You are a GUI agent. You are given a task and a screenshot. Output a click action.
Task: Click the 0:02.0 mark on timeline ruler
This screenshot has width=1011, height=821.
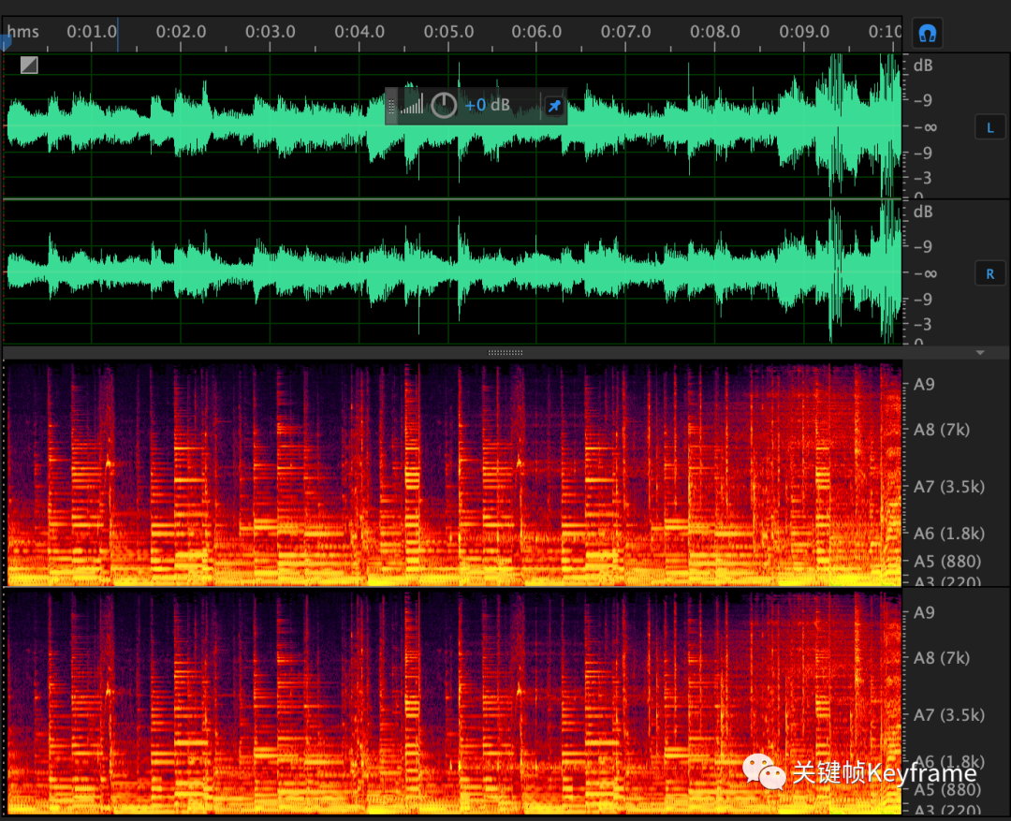[x=181, y=32]
